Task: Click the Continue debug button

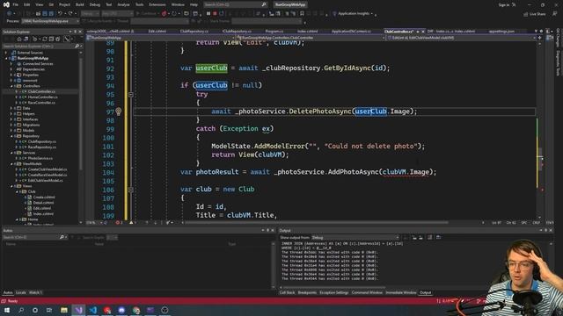Action: click(x=147, y=14)
